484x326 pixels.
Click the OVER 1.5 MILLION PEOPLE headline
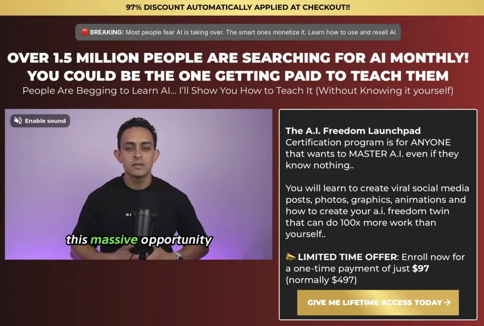point(238,58)
